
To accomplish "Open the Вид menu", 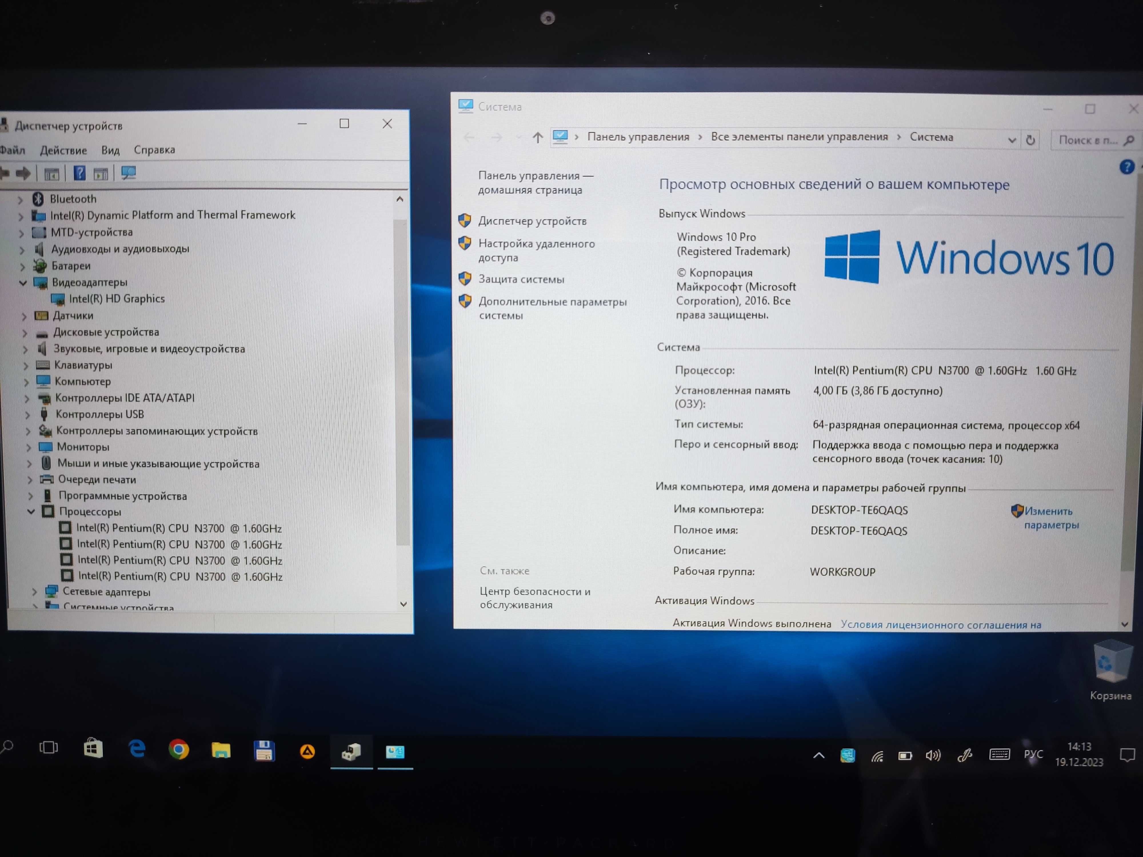I will pyautogui.click(x=110, y=150).
